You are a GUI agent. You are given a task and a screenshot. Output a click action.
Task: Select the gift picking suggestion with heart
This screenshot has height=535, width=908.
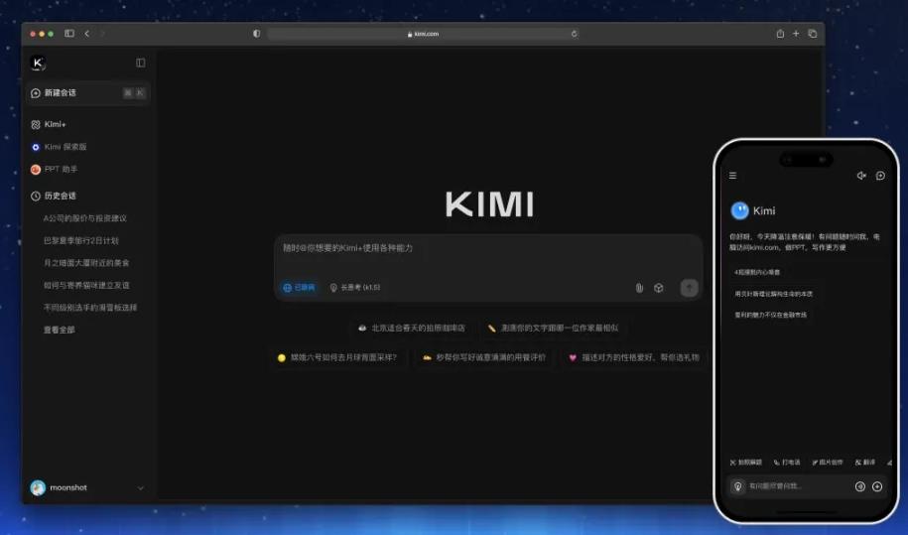[x=634, y=357]
